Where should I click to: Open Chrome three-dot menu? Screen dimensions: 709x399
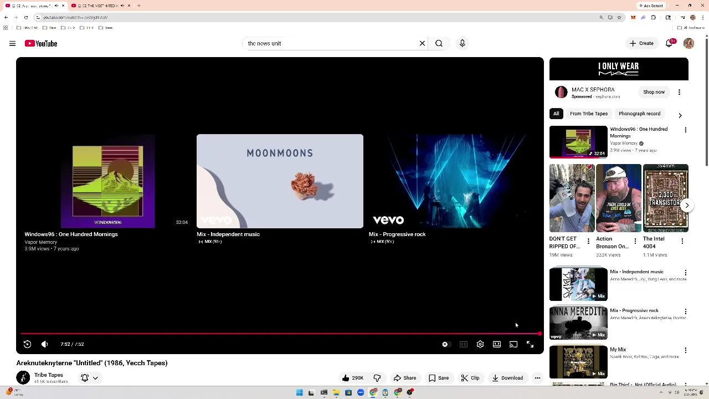(702, 17)
